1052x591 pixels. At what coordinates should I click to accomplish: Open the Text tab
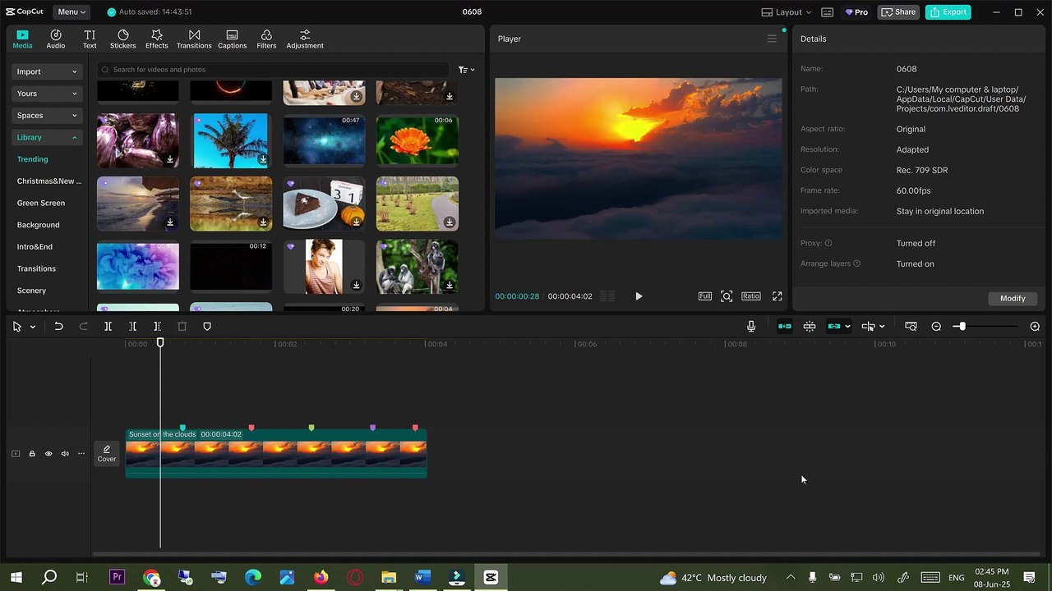point(90,39)
